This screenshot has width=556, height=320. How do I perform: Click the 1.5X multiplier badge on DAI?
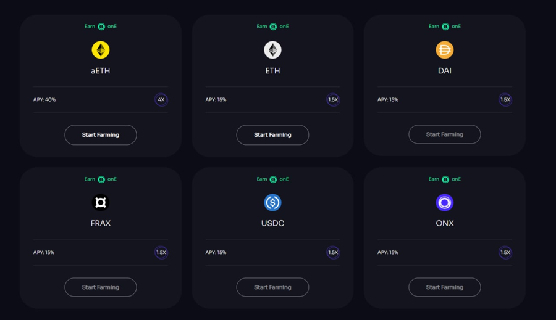[x=505, y=99]
